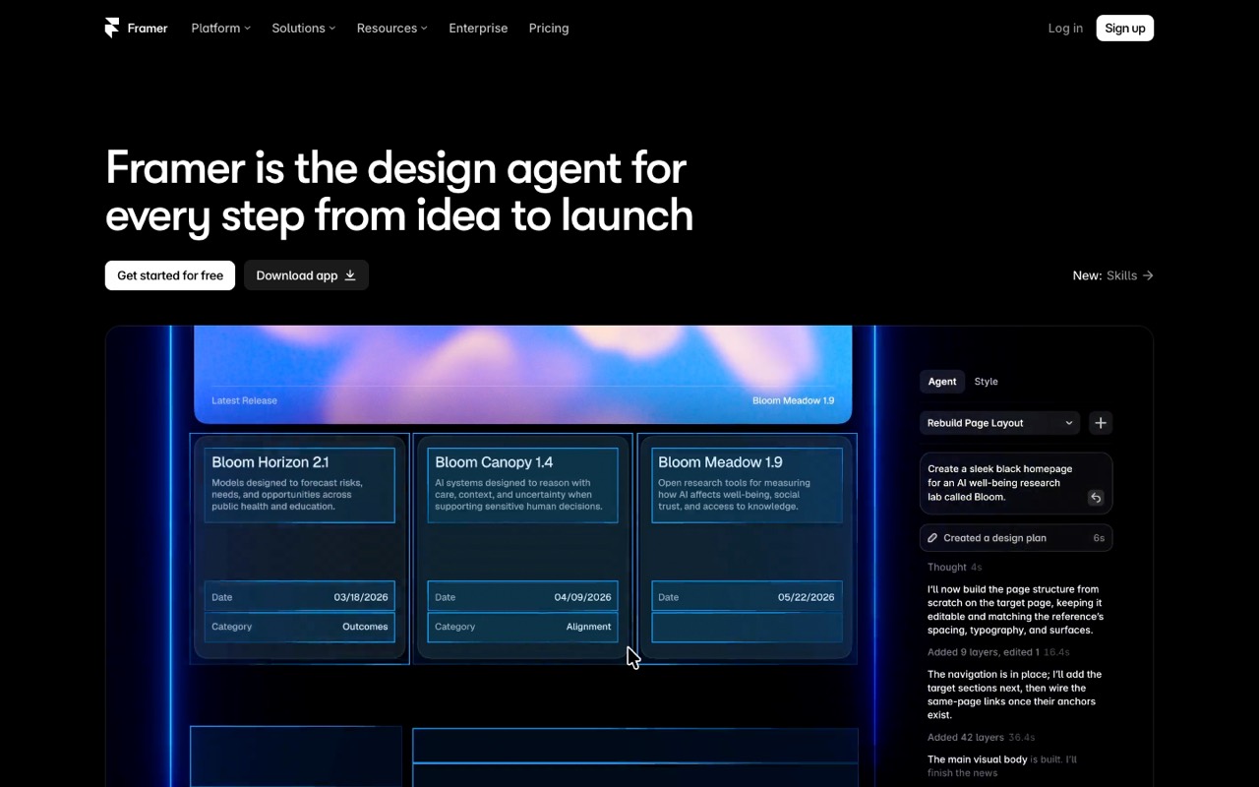Click the date 03/18/2026
This screenshot has width=1259, height=787.
(361, 597)
